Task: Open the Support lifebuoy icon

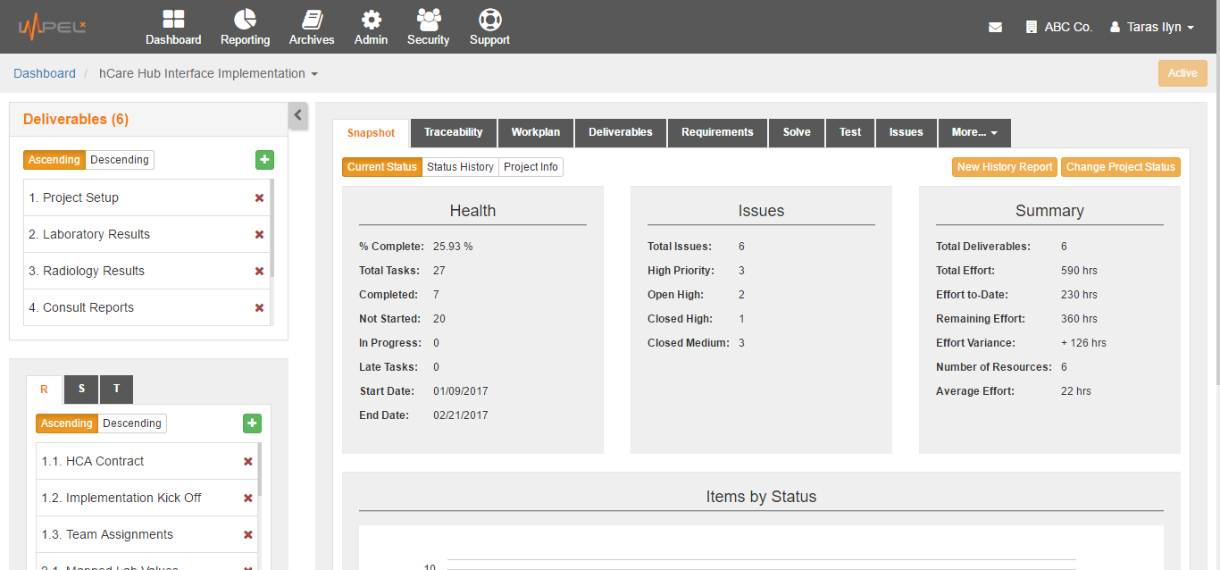Action: tap(489, 20)
